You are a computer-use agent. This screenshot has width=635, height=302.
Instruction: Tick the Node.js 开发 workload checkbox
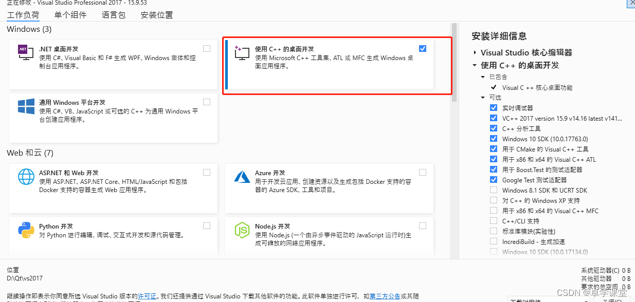coord(423,226)
